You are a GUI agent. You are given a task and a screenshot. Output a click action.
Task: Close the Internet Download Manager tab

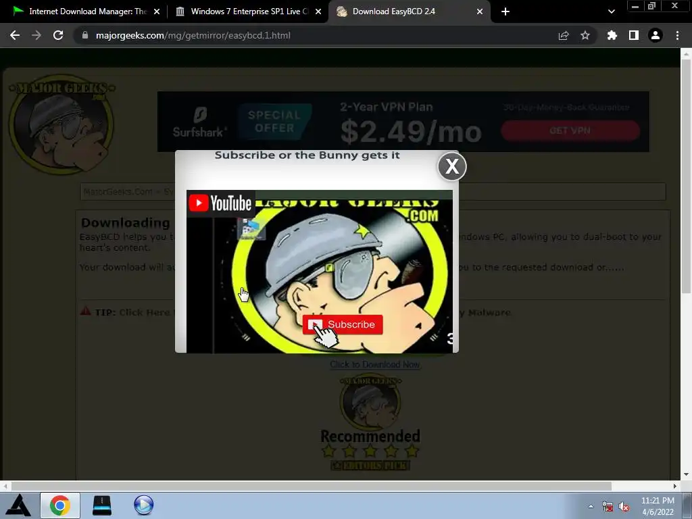157,11
